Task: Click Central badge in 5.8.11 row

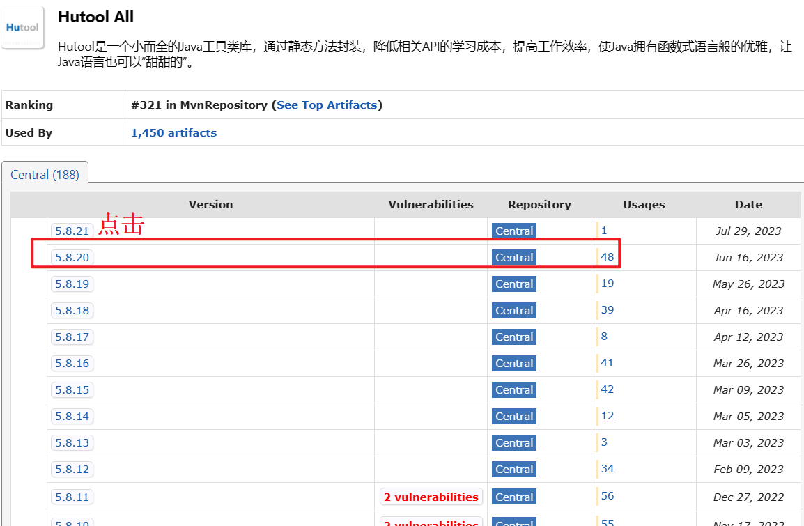Action: [x=514, y=497]
